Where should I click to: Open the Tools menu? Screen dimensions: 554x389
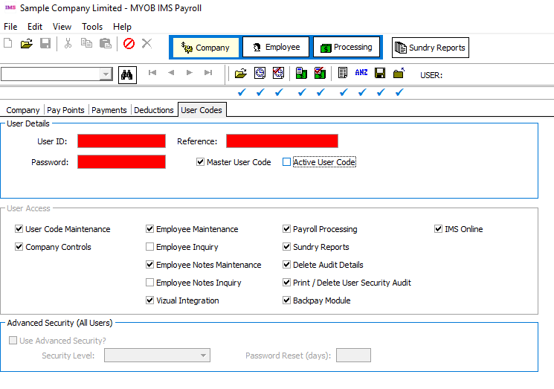pos(92,27)
